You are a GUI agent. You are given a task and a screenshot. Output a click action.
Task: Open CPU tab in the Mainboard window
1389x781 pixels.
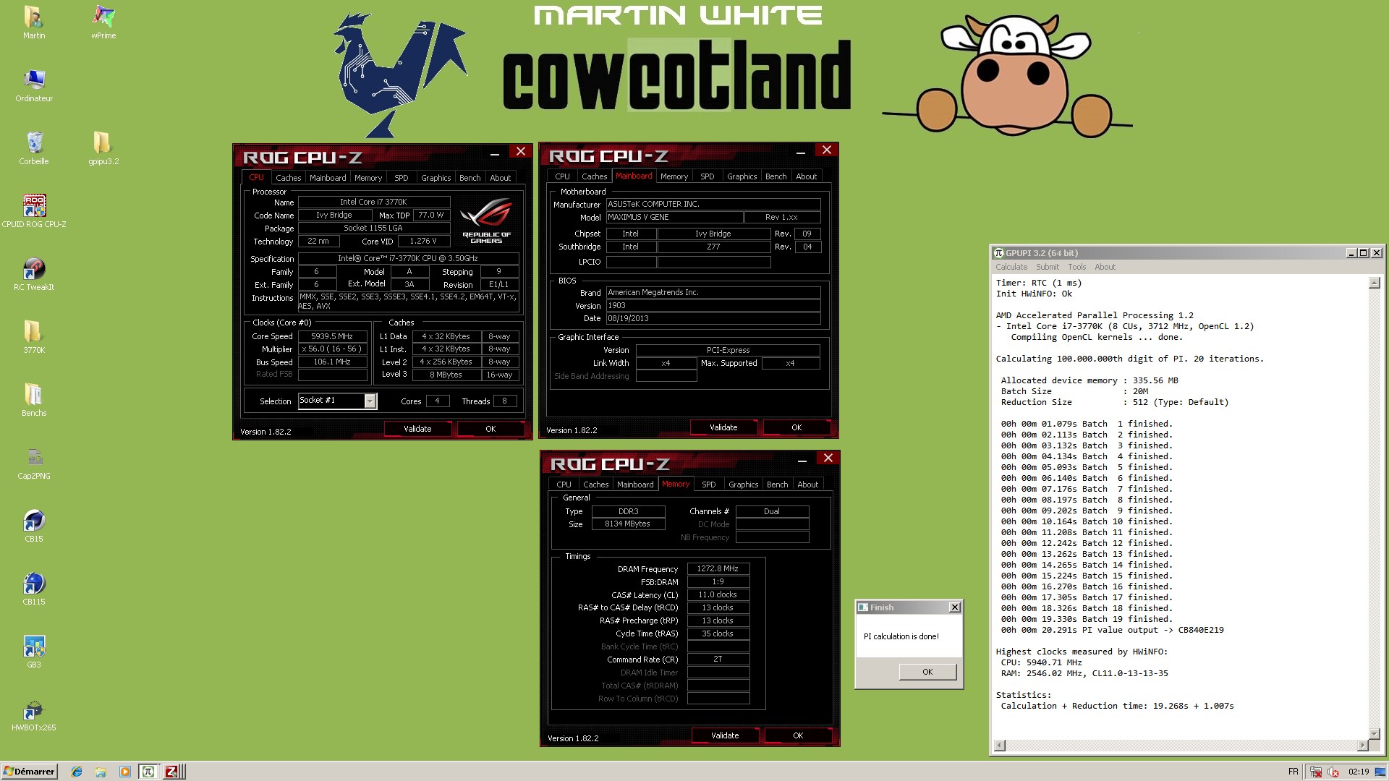(563, 176)
